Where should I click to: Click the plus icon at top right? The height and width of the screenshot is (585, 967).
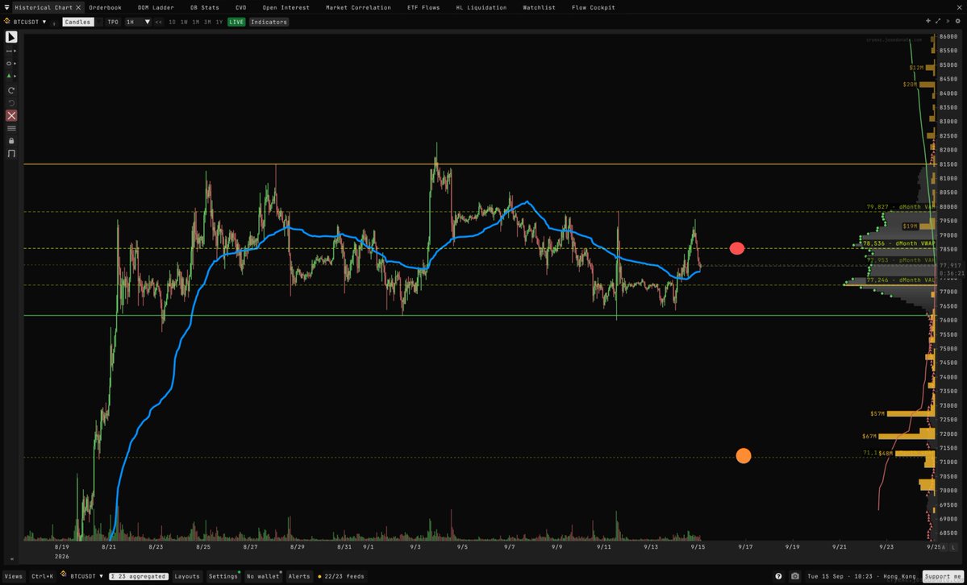click(x=928, y=21)
